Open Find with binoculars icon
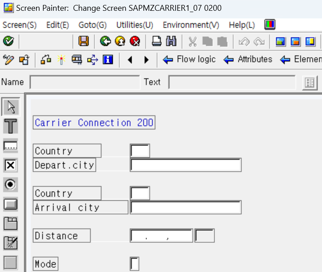This screenshot has width=322, height=272. [x=171, y=41]
